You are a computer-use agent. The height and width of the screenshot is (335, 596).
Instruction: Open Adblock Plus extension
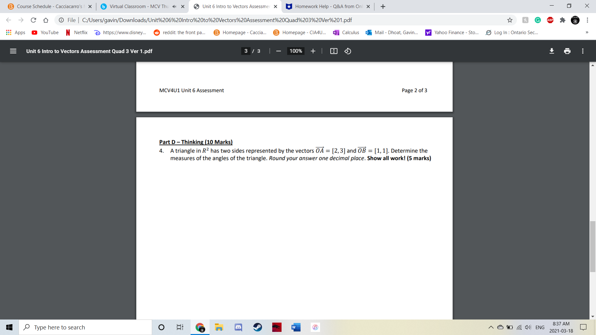550,20
